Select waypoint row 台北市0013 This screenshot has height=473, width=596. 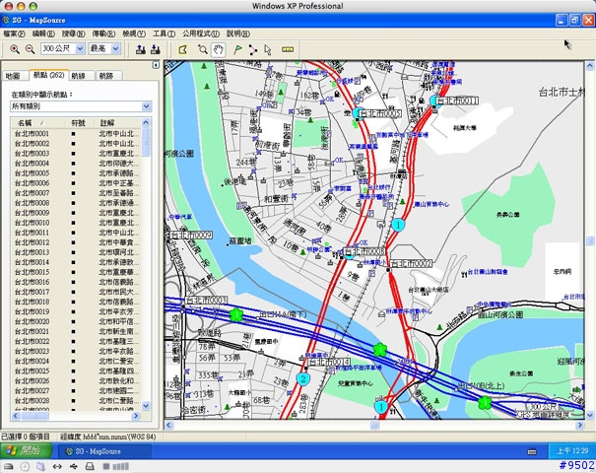76,252
